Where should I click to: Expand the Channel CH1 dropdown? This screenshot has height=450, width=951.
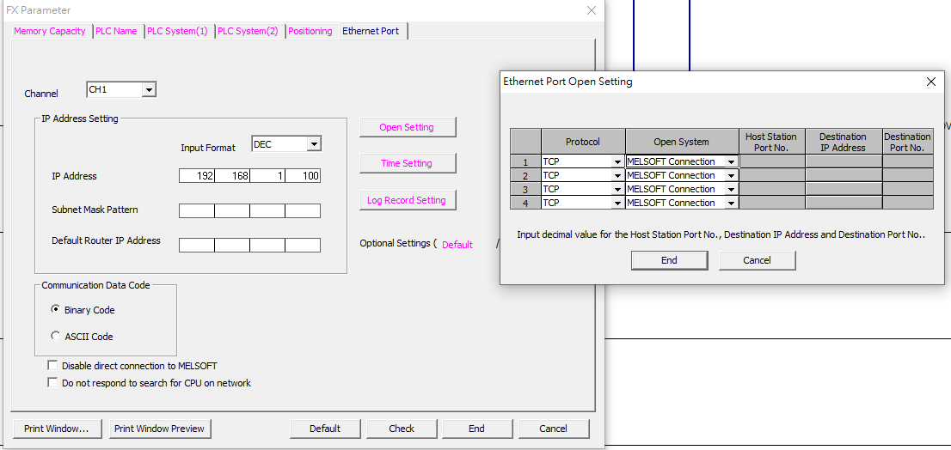coord(149,89)
